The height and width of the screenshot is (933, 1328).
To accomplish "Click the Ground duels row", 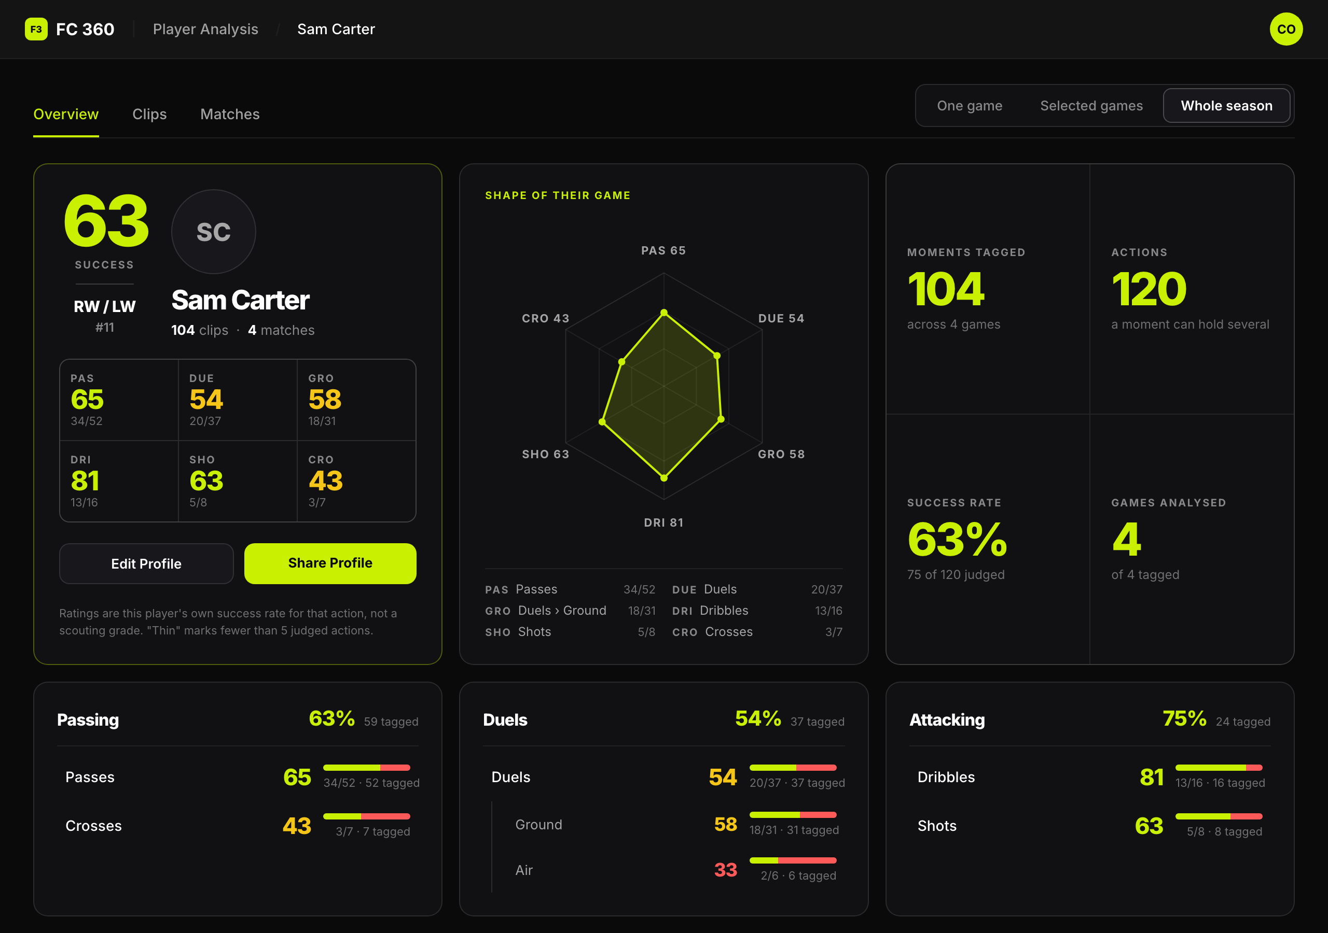I will tap(668, 824).
